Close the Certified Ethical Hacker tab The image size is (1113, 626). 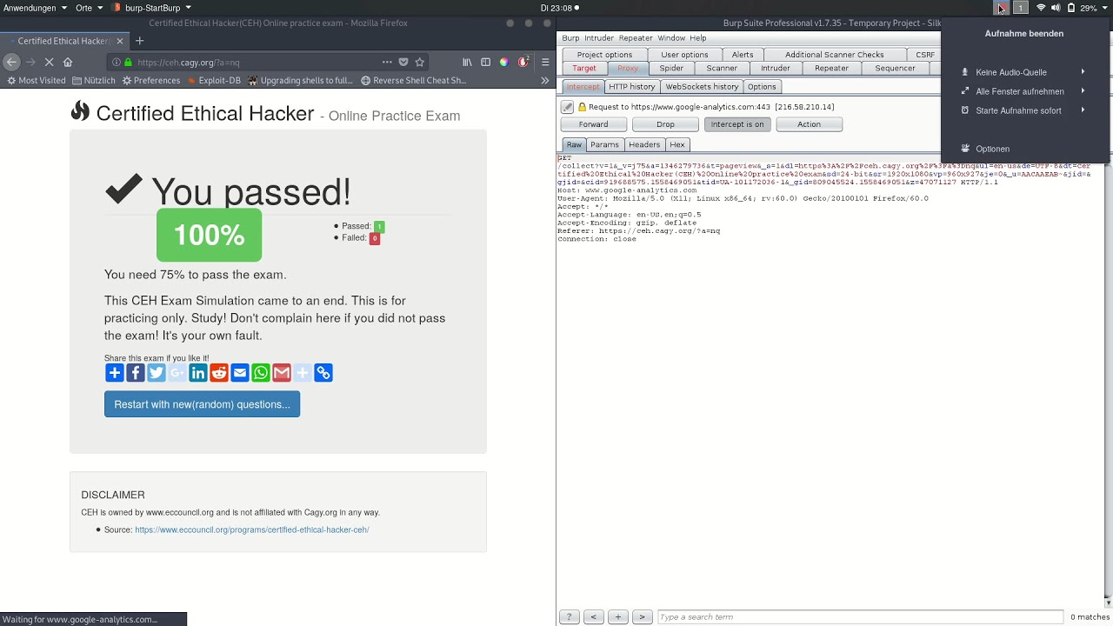pyautogui.click(x=120, y=41)
